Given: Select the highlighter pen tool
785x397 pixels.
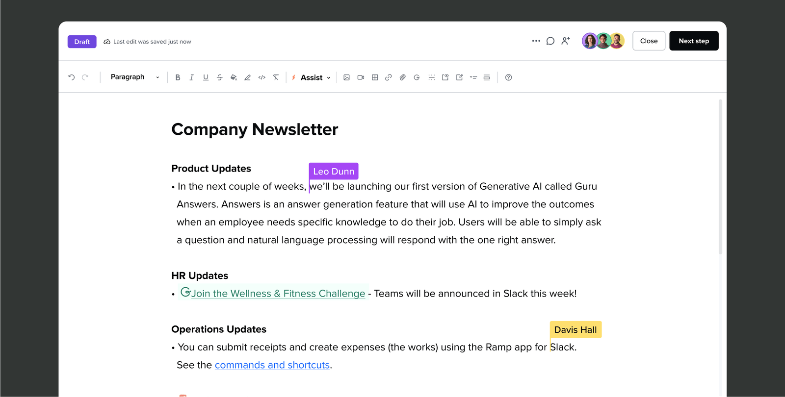Looking at the screenshot, I should point(248,77).
